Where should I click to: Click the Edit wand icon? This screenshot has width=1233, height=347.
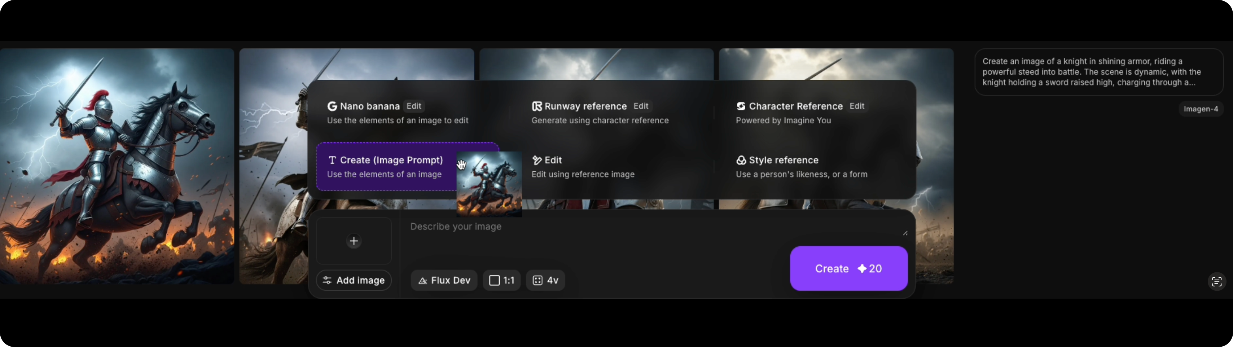(x=536, y=161)
